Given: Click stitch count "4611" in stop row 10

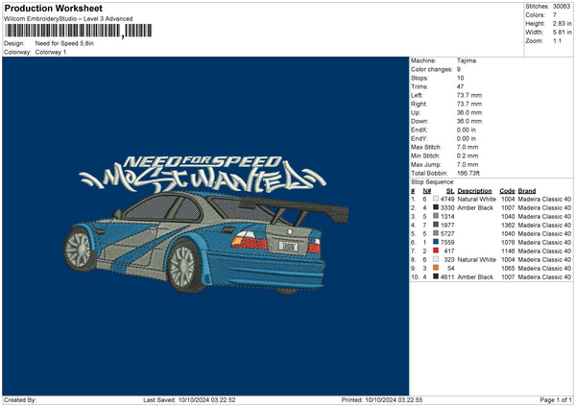Looking at the screenshot, I should 447,277.
